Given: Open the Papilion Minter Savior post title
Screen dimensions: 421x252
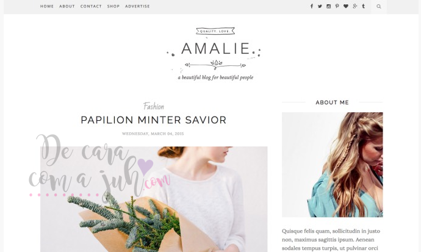Looking at the screenshot, I should point(154,120).
